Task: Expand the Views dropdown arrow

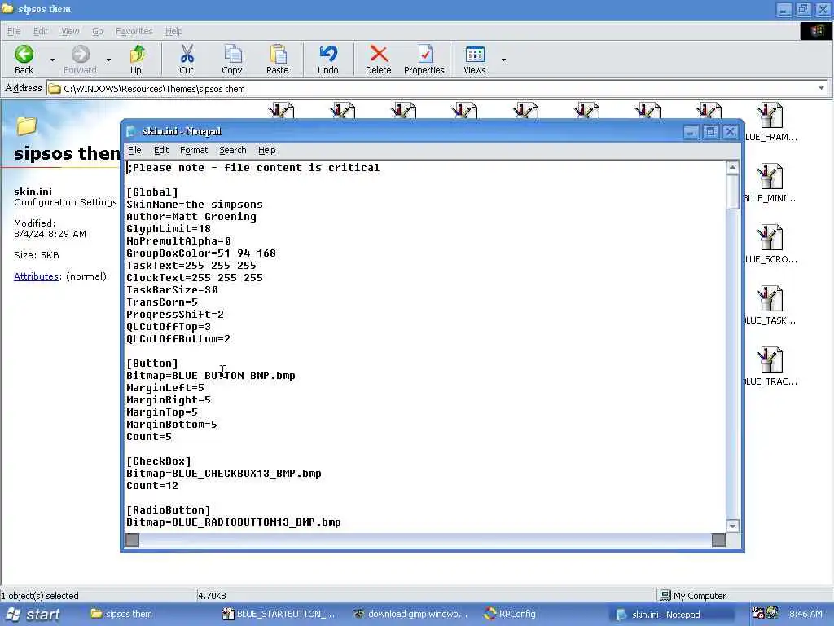Action: [x=503, y=60]
